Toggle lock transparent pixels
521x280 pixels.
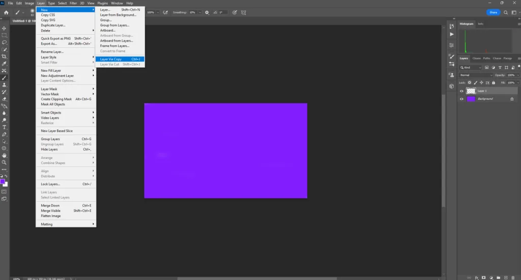tap(470, 82)
